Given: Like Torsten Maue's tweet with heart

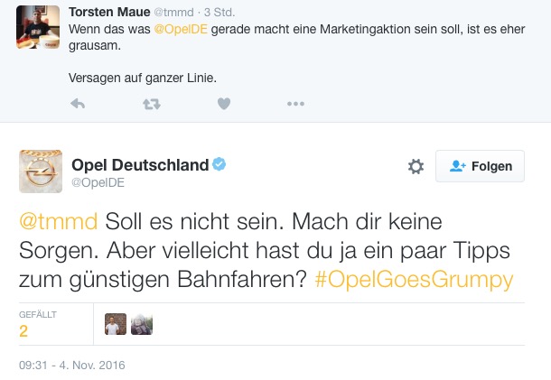Looking at the screenshot, I should coord(224,104).
